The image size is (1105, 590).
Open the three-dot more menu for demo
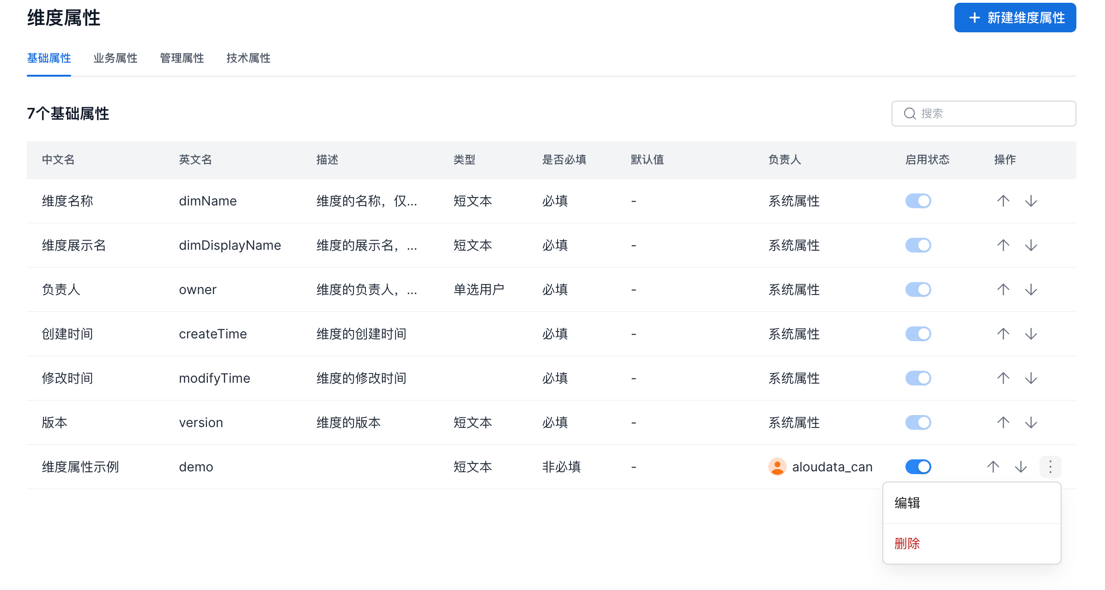1050,467
